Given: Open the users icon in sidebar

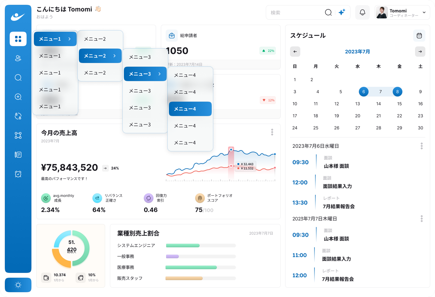Looking at the screenshot, I should pos(18,58).
